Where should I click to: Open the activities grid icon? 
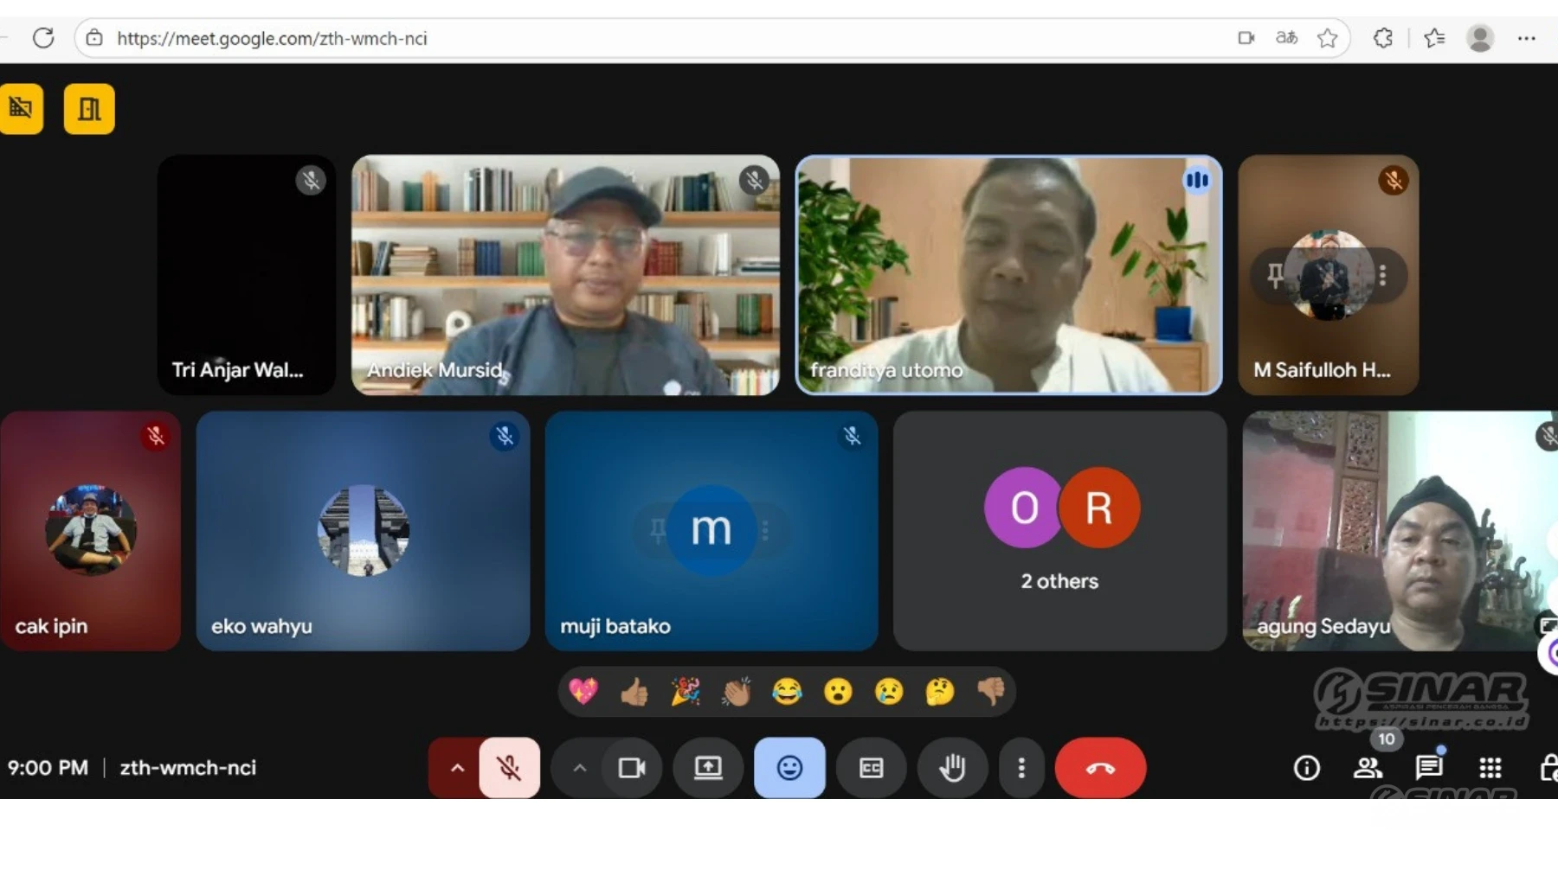(x=1490, y=768)
